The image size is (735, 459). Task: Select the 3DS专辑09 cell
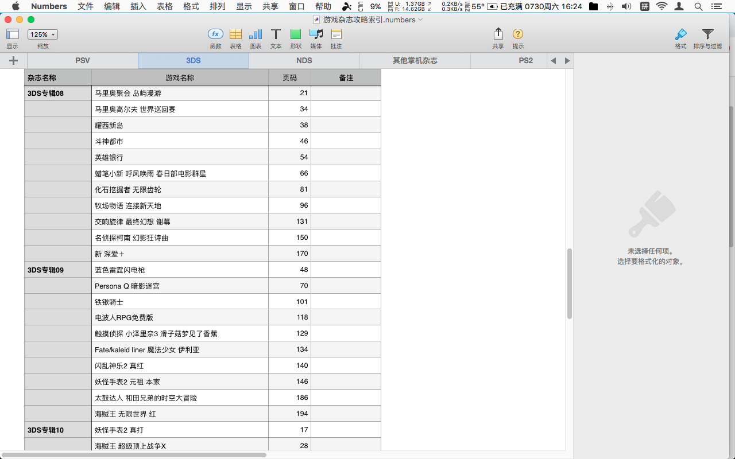pos(58,270)
